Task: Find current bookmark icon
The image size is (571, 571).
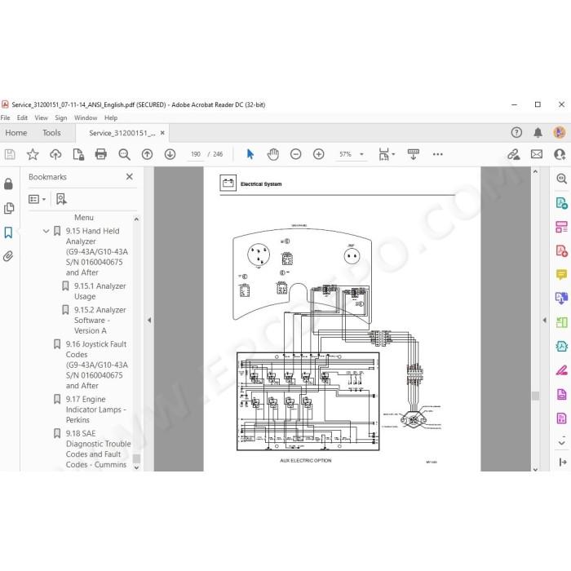Action: [61, 199]
